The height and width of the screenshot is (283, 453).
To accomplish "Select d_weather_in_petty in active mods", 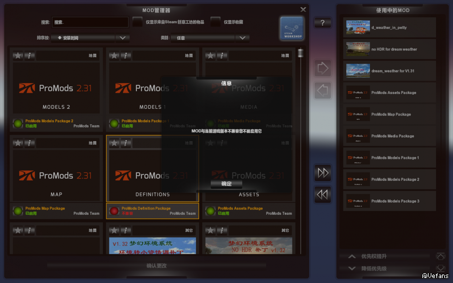I will (389, 28).
